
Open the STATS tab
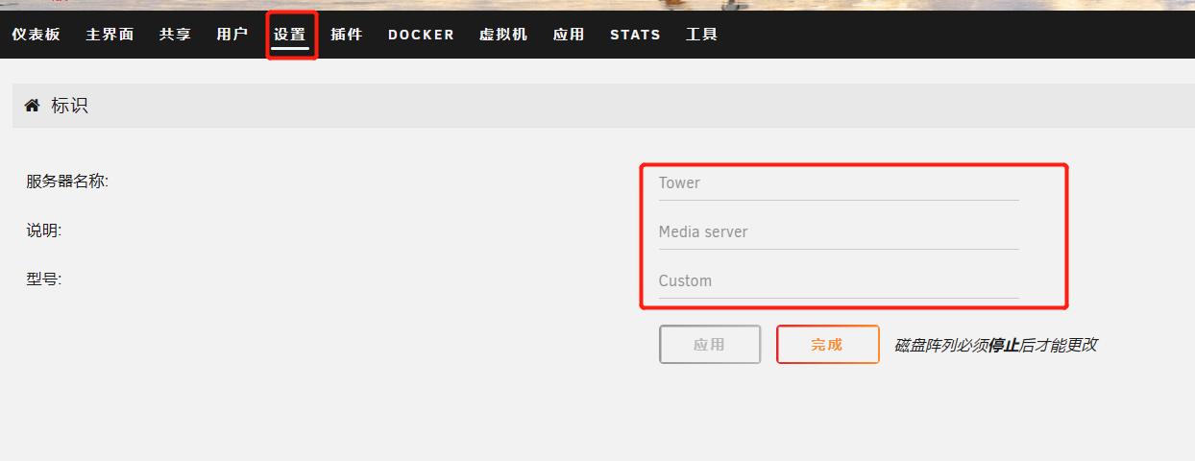635,35
